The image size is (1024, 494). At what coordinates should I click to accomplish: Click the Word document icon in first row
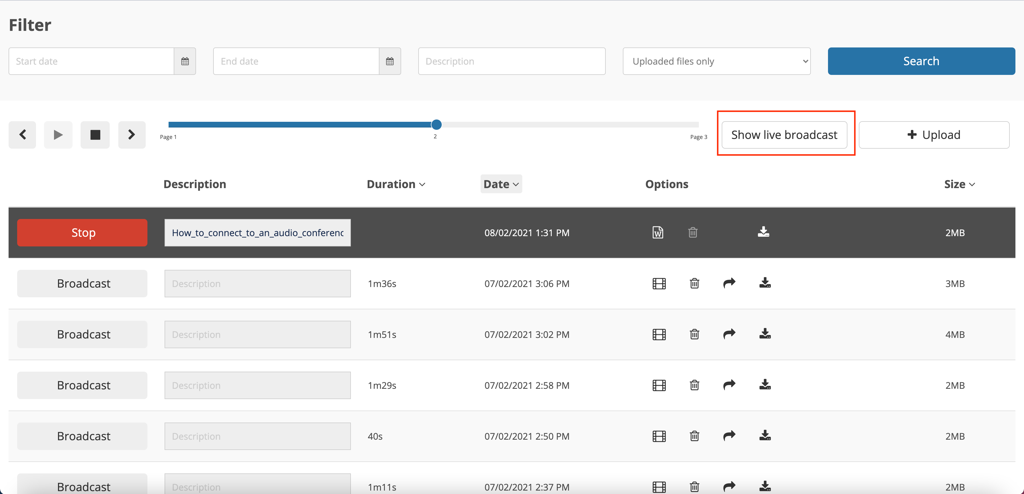[658, 232]
